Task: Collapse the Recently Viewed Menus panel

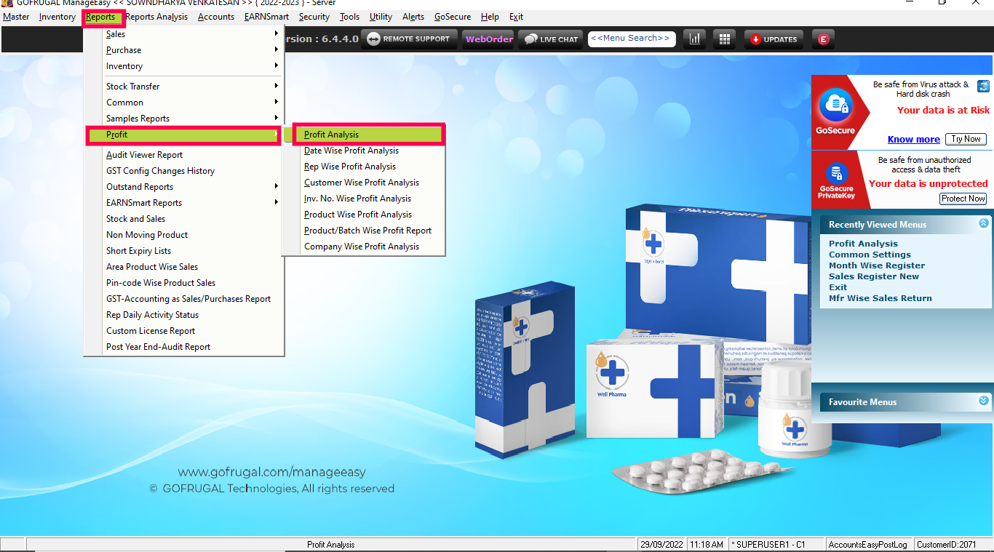Action: pyautogui.click(x=984, y=223)
